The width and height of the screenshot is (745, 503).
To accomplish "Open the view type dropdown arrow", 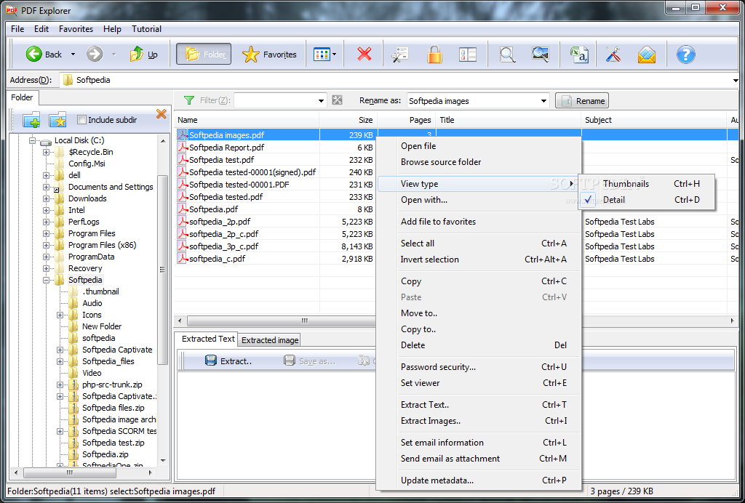I will [x=335, y=54].
